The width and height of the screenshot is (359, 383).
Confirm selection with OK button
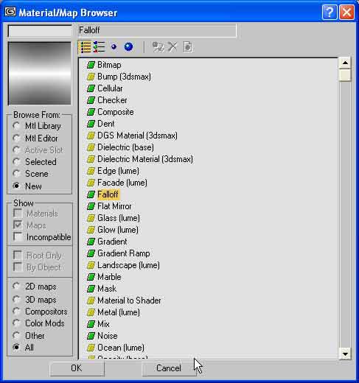(77, 368)
